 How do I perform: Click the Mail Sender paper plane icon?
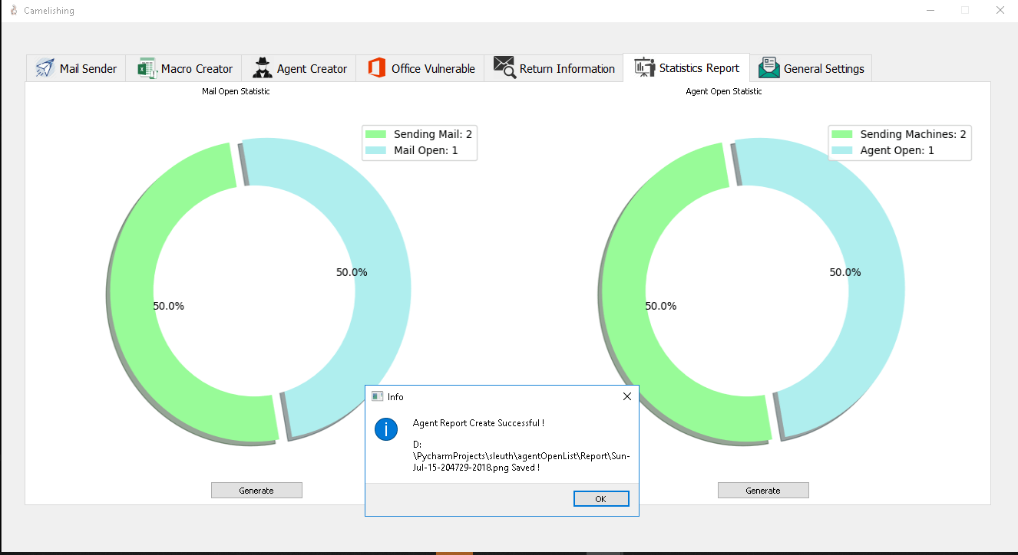pos(45,68)
